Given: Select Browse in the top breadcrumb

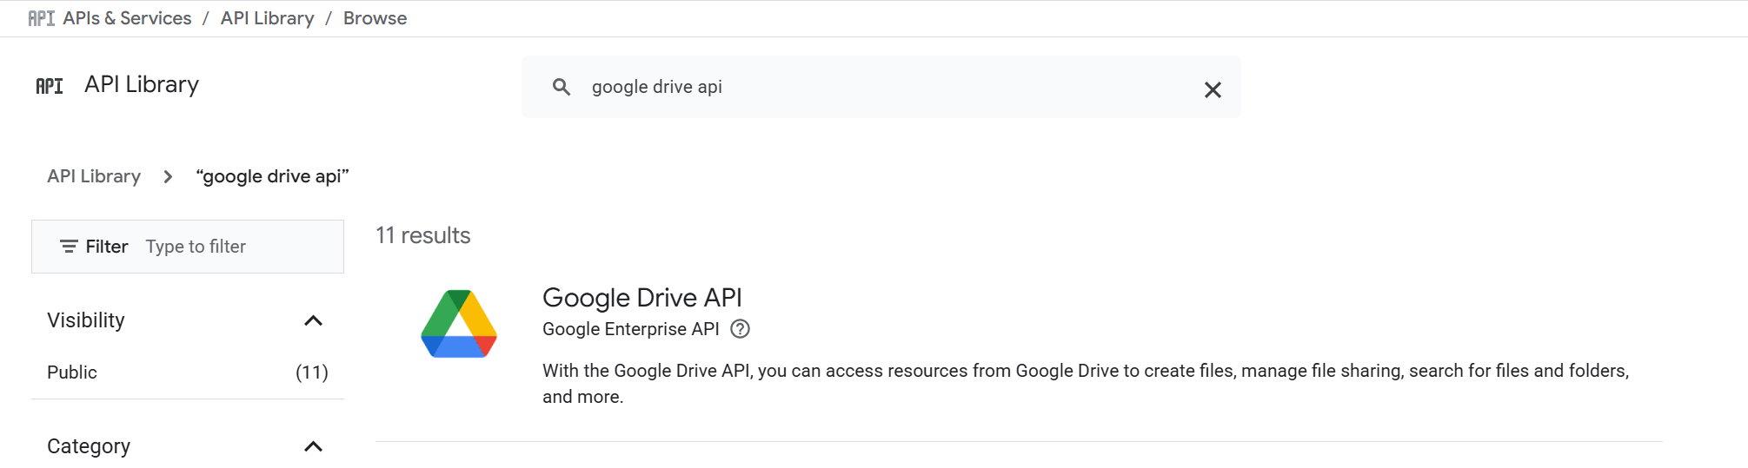Looking at the screenshot, I should 375,18.
